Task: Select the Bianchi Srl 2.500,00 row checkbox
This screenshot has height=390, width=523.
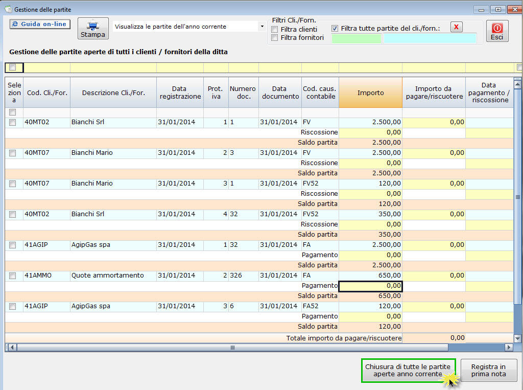Action: click(x=13, y=122)
